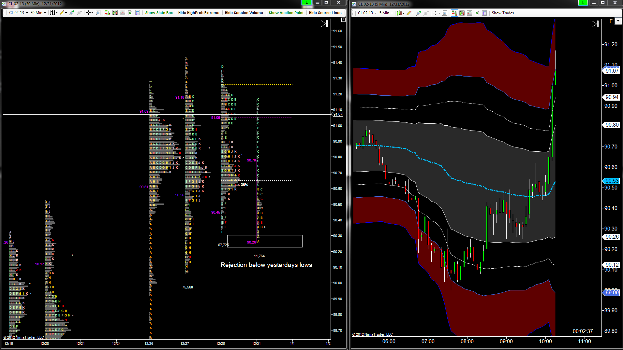Zoom in on the 5 Min chart

click(419, 13)
